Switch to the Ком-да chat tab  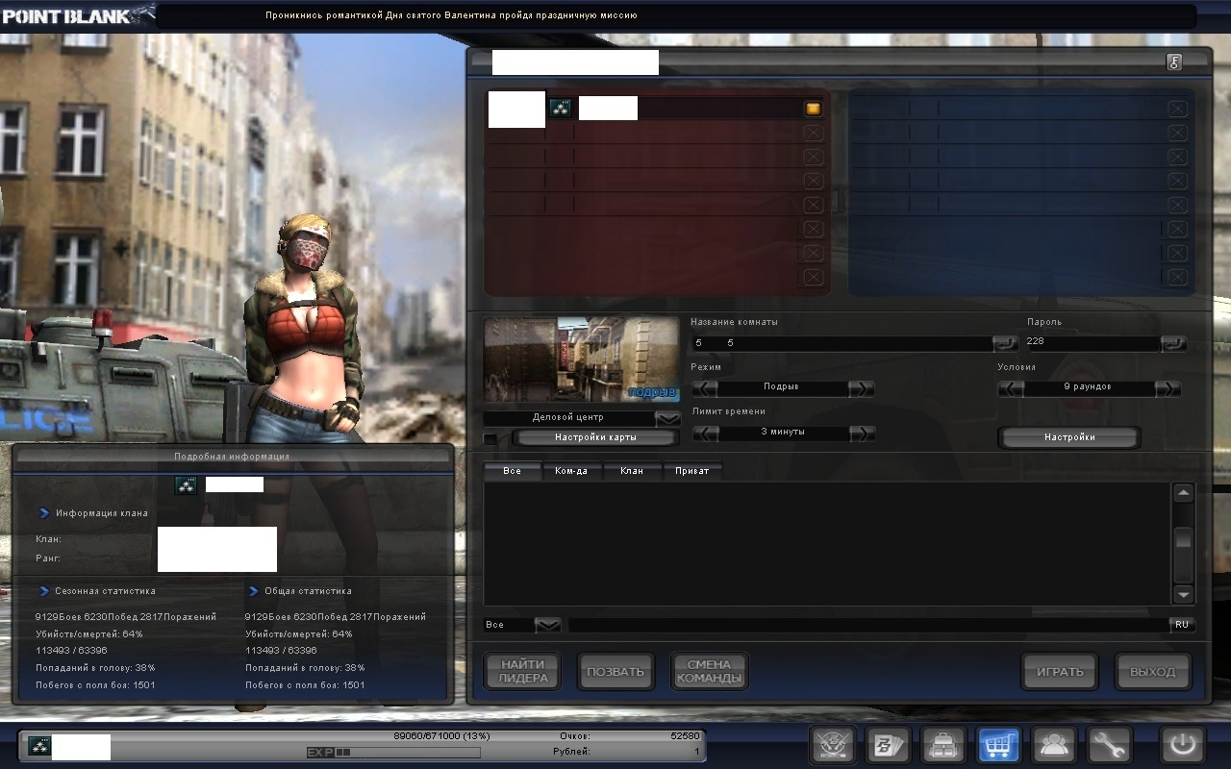coord(571,471)
